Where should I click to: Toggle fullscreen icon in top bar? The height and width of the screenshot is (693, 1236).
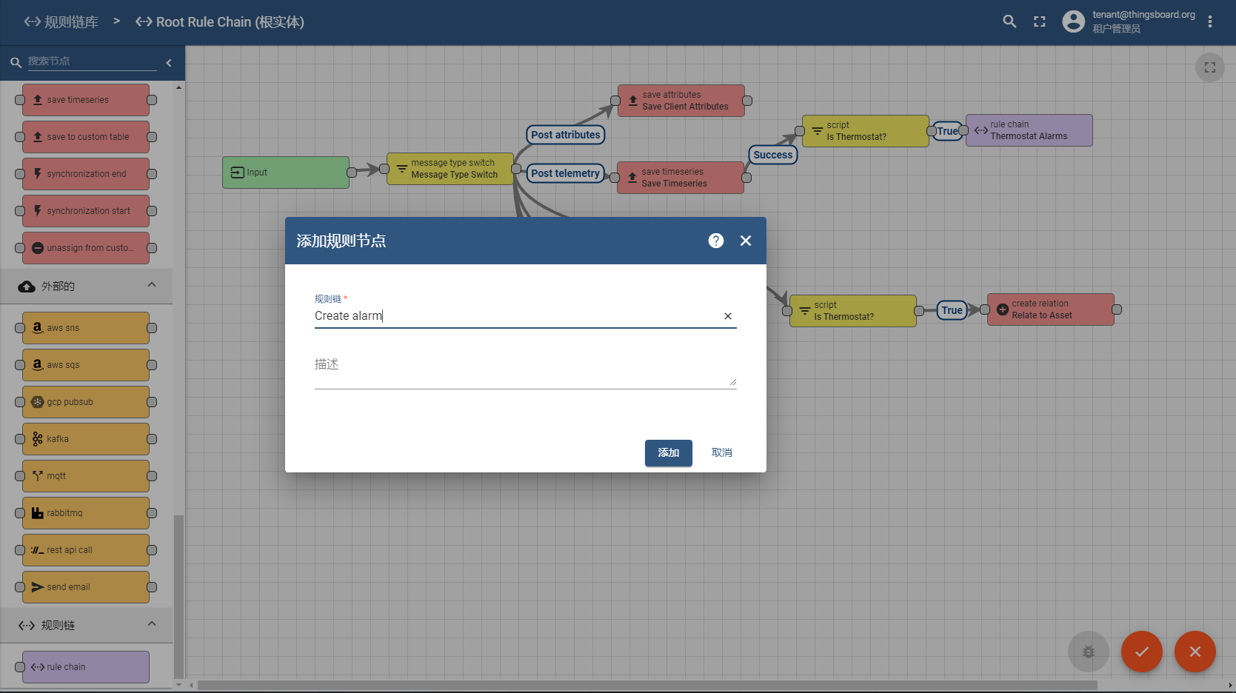(1040, 21)
